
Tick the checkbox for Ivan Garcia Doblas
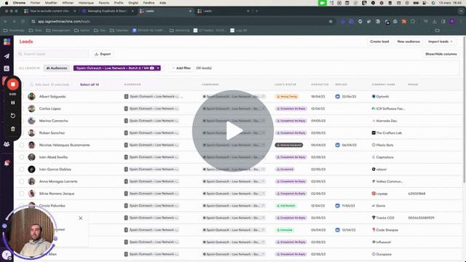click(22, 170)
